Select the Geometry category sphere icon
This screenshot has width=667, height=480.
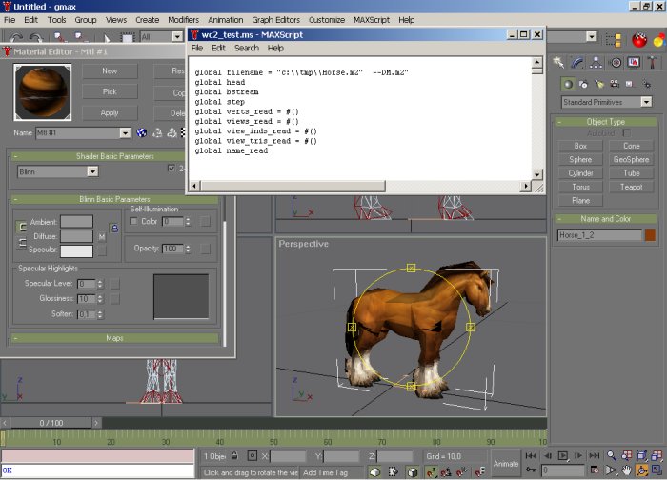click(x=568, y=84)
